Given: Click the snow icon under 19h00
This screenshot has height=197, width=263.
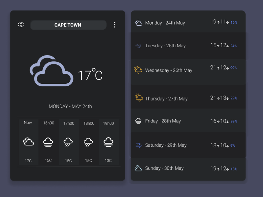Looking at the screenshot, I should click(109, 142).
